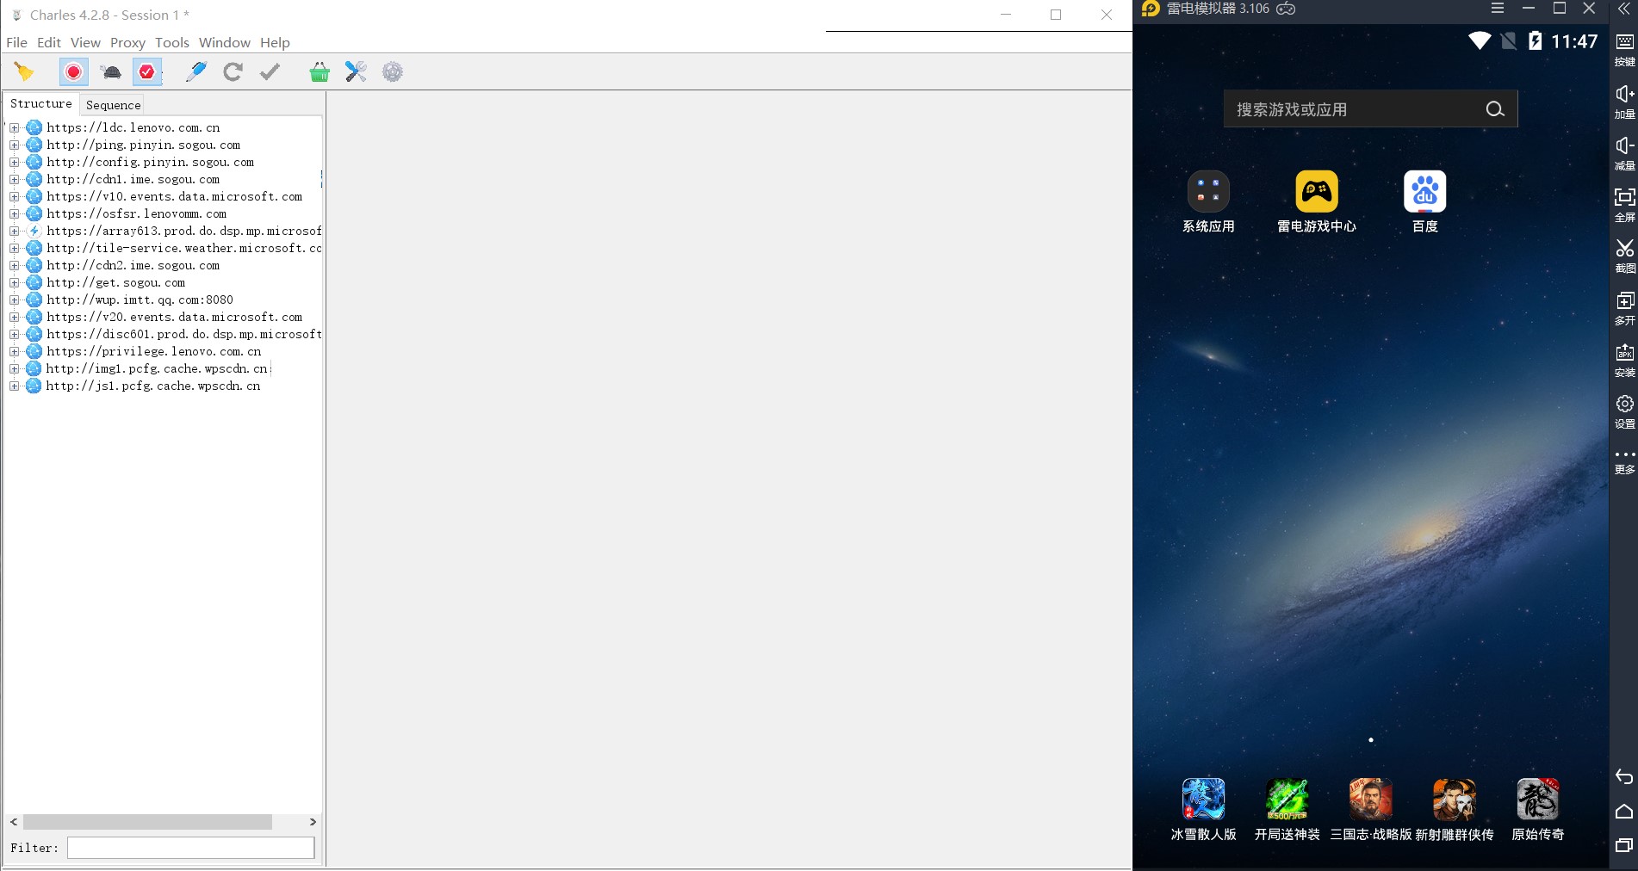The height and width of the screenshot is (871, 1638).
Task: Click the scrollbar left arrow in Structure panel
Action: pos(14,822)
